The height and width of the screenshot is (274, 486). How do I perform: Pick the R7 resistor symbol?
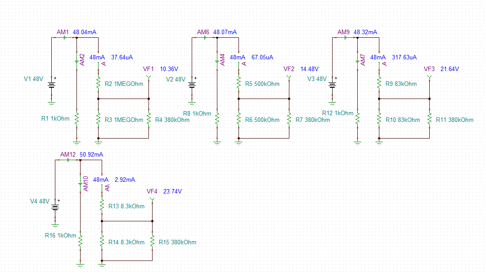coord(289,118)
